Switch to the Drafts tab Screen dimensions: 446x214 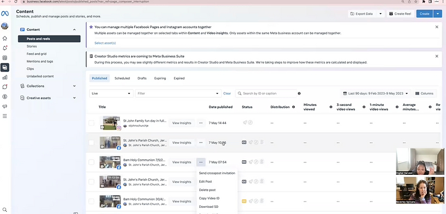(x=142, y=78)
